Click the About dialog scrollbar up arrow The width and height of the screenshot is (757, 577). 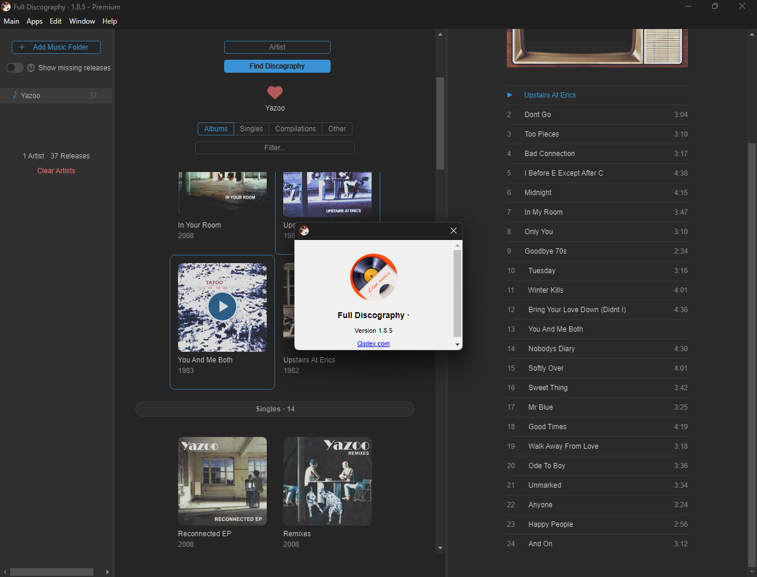tap(457, 245)
